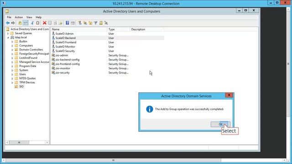Expand the System container

tap(12, 70)
